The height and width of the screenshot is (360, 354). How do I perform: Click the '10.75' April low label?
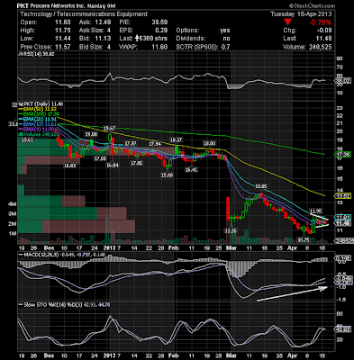pyautogui.click(x=304, y=239)
